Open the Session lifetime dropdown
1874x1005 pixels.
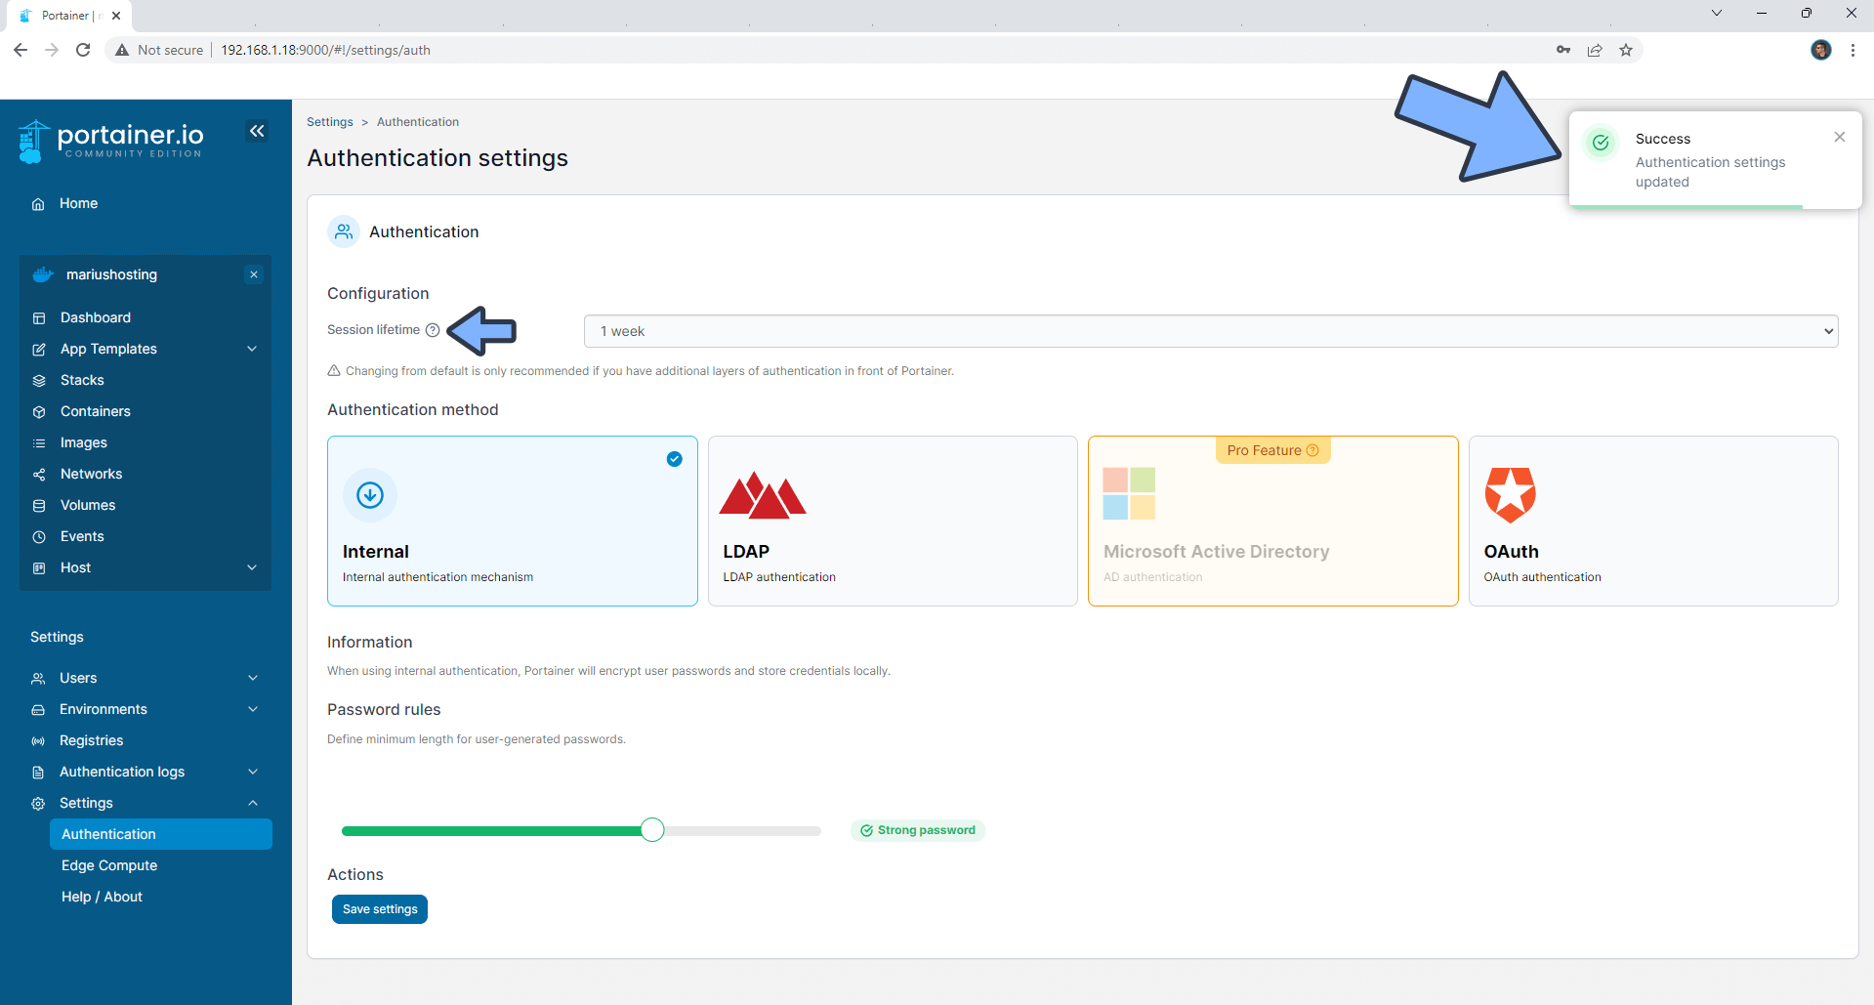(x=1211, y=331)
